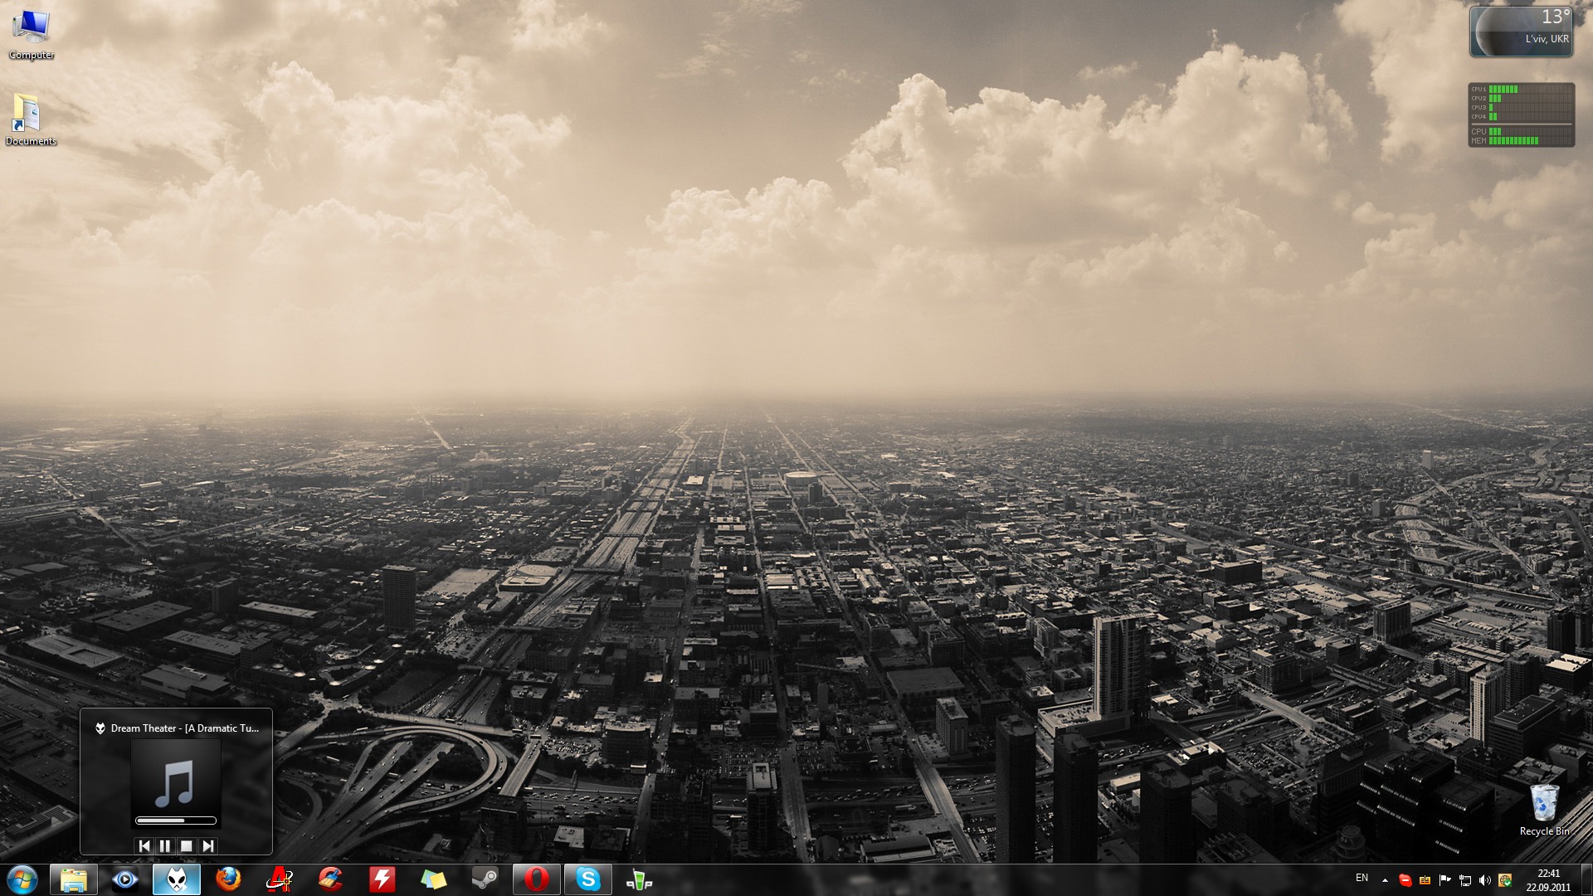Expand hidden system tray icons
1593x896 pixels.
tap(1385, 880)
